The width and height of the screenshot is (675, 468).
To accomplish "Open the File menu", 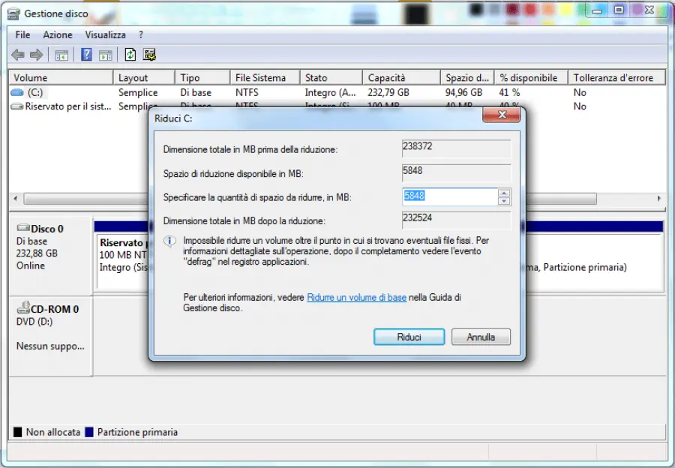I will pyautogui.click(x=22, y=34).
